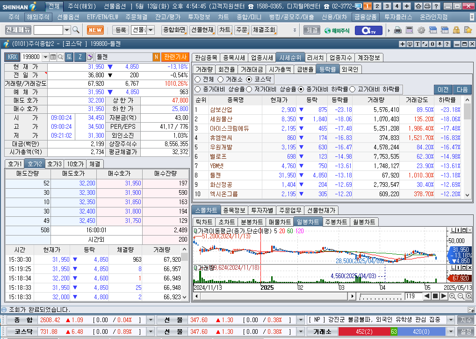Click the toolbar printer with paper icon

[x=397, y=30]
